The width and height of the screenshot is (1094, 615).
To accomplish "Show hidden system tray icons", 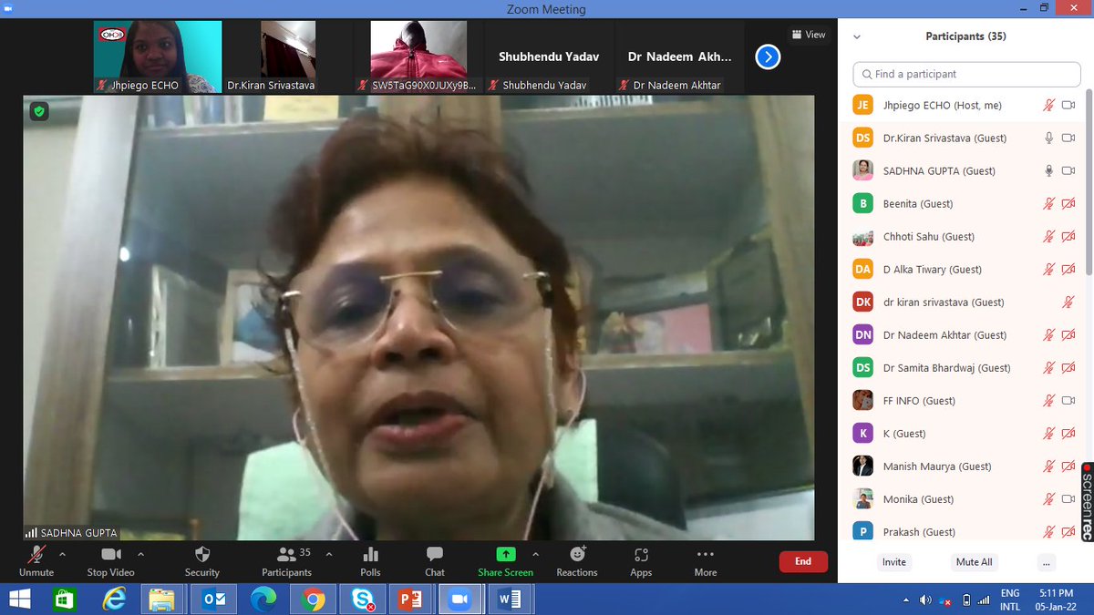I will pyautogui.click(x=906, y=600).
